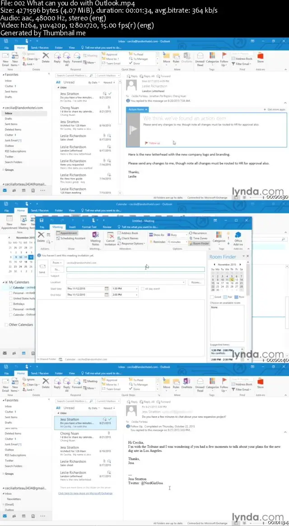This screenshot has height=526, width=289.
Task: Open the Response Options dropdown
Action: (x=131, y=243)
